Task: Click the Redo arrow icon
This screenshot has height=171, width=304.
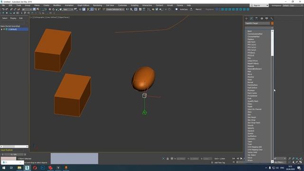Action: point(7,9)
